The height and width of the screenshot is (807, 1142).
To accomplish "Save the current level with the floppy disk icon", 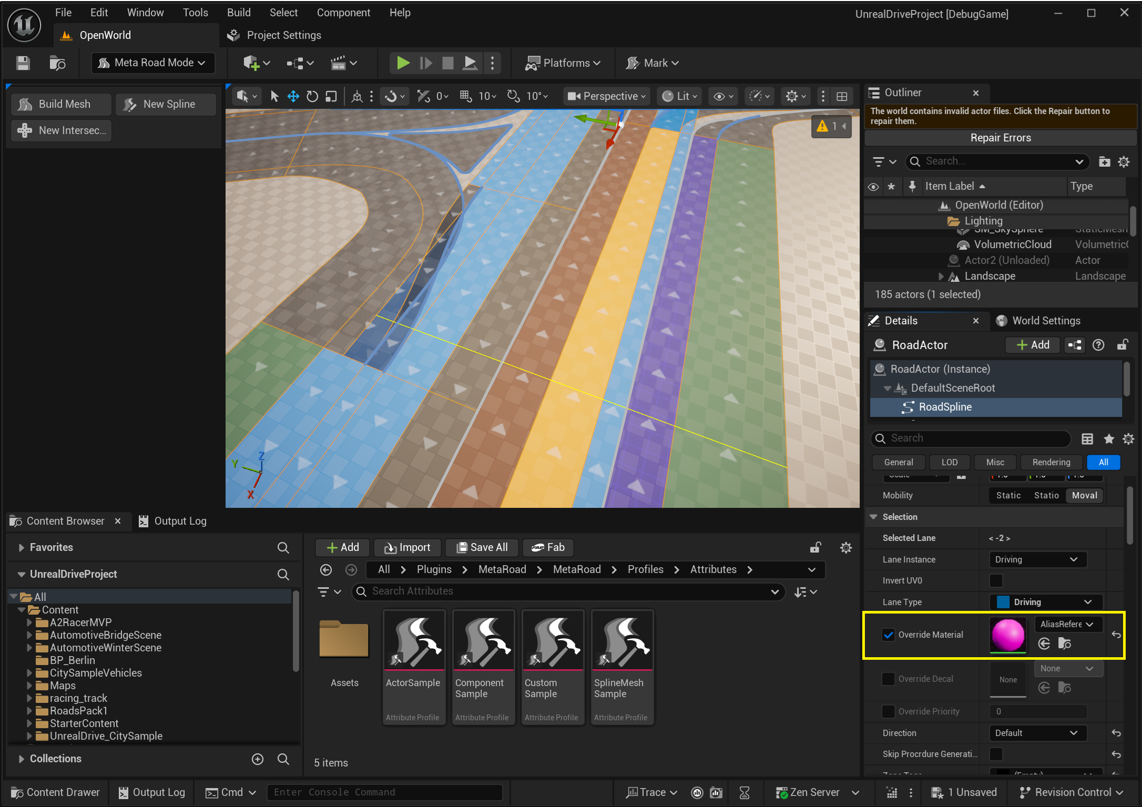I will pyautogui.click(x=23, y=63).
